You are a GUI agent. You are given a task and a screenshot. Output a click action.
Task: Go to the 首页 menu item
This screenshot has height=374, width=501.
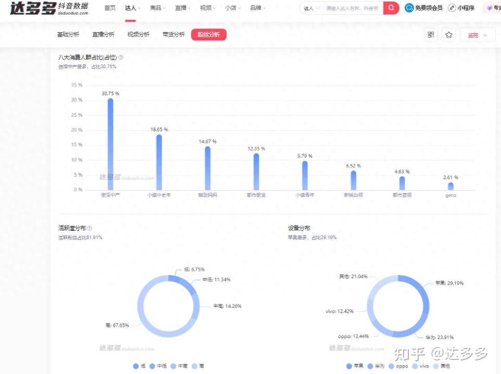tap(110, 8)
